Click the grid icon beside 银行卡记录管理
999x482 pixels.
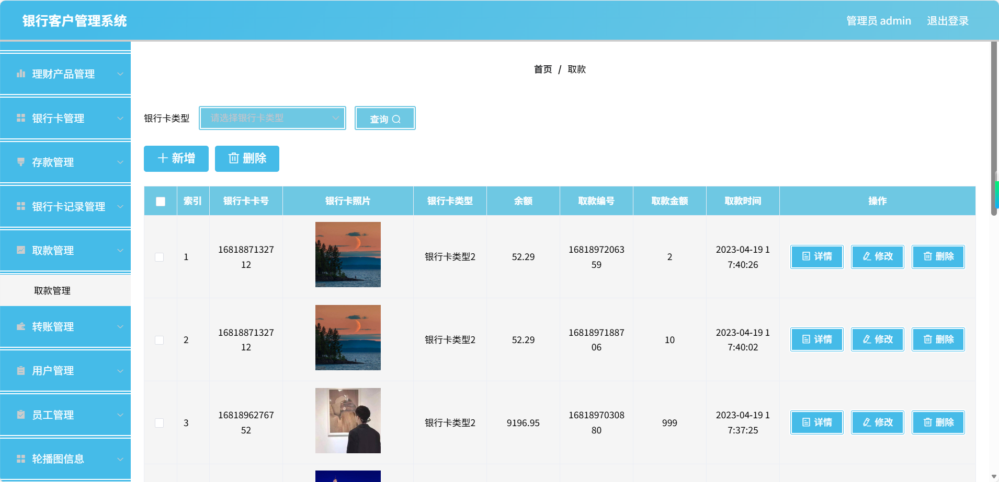pyautogui.click(x=21, y=206)
